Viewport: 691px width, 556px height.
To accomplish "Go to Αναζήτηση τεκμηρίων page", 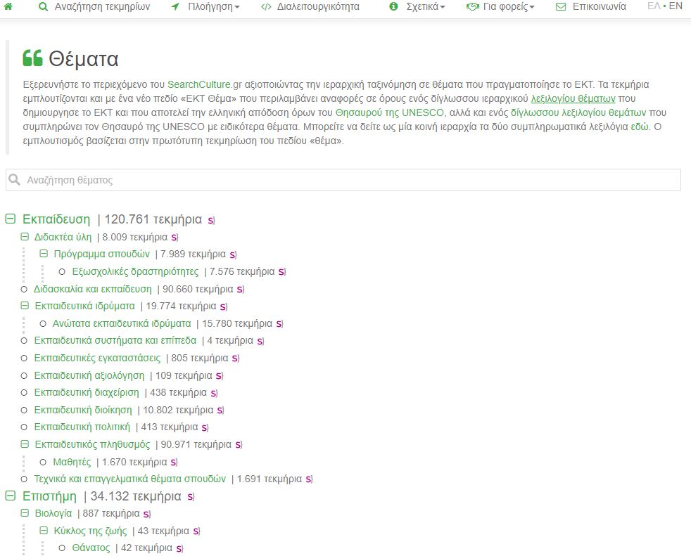I will pyautogui.click(x=94, y=7).
